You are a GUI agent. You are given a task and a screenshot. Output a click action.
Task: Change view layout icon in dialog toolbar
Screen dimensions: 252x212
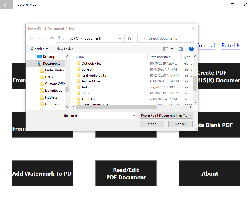coord(166,49)
